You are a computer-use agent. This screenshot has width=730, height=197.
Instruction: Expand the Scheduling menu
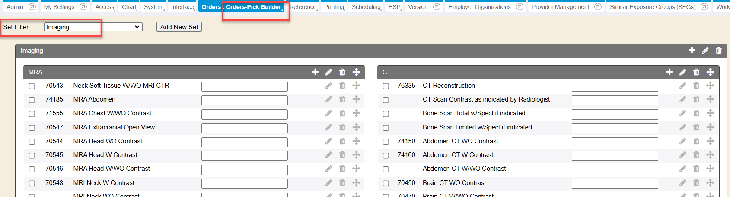point(366,7)
